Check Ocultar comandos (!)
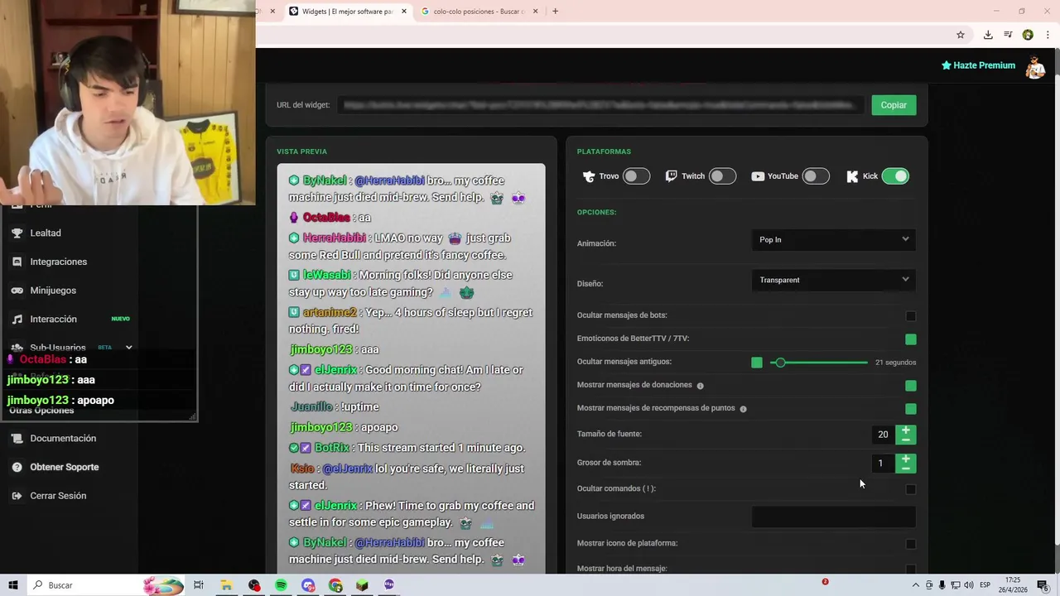The image size is (1060, 596). 911,489
